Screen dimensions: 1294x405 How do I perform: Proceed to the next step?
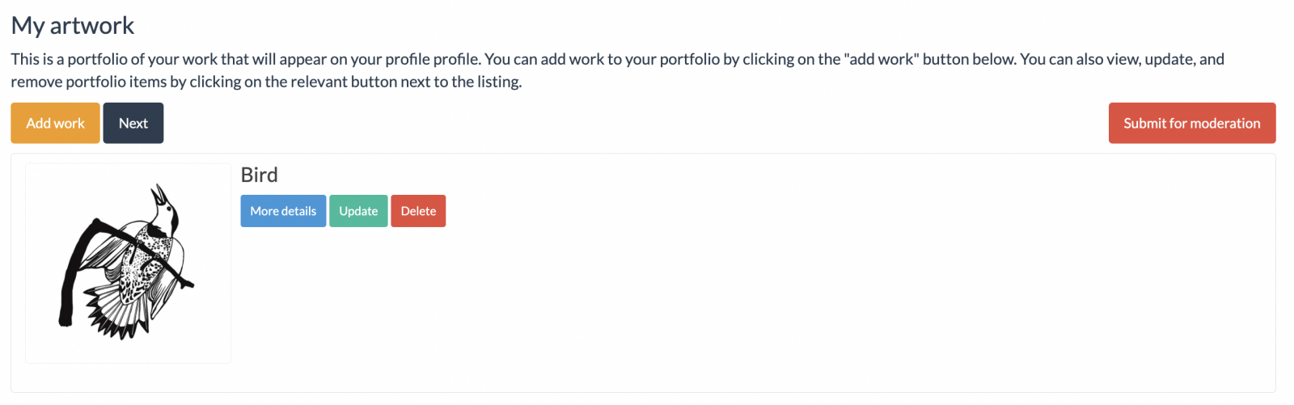(x=133, y=123)
